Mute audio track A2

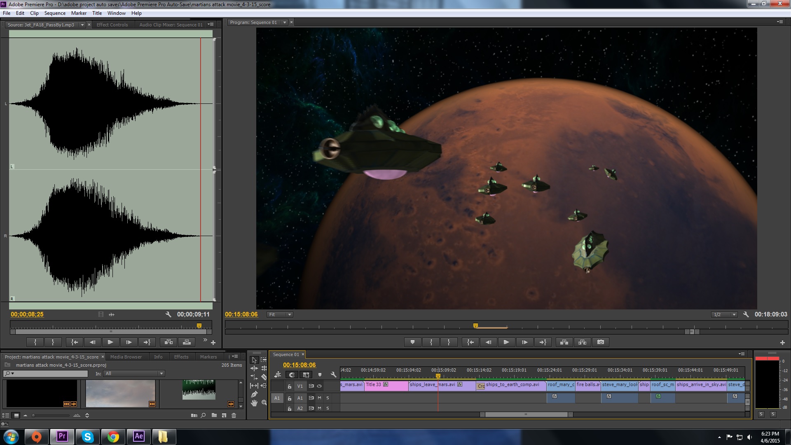click(x=319, y=408)
